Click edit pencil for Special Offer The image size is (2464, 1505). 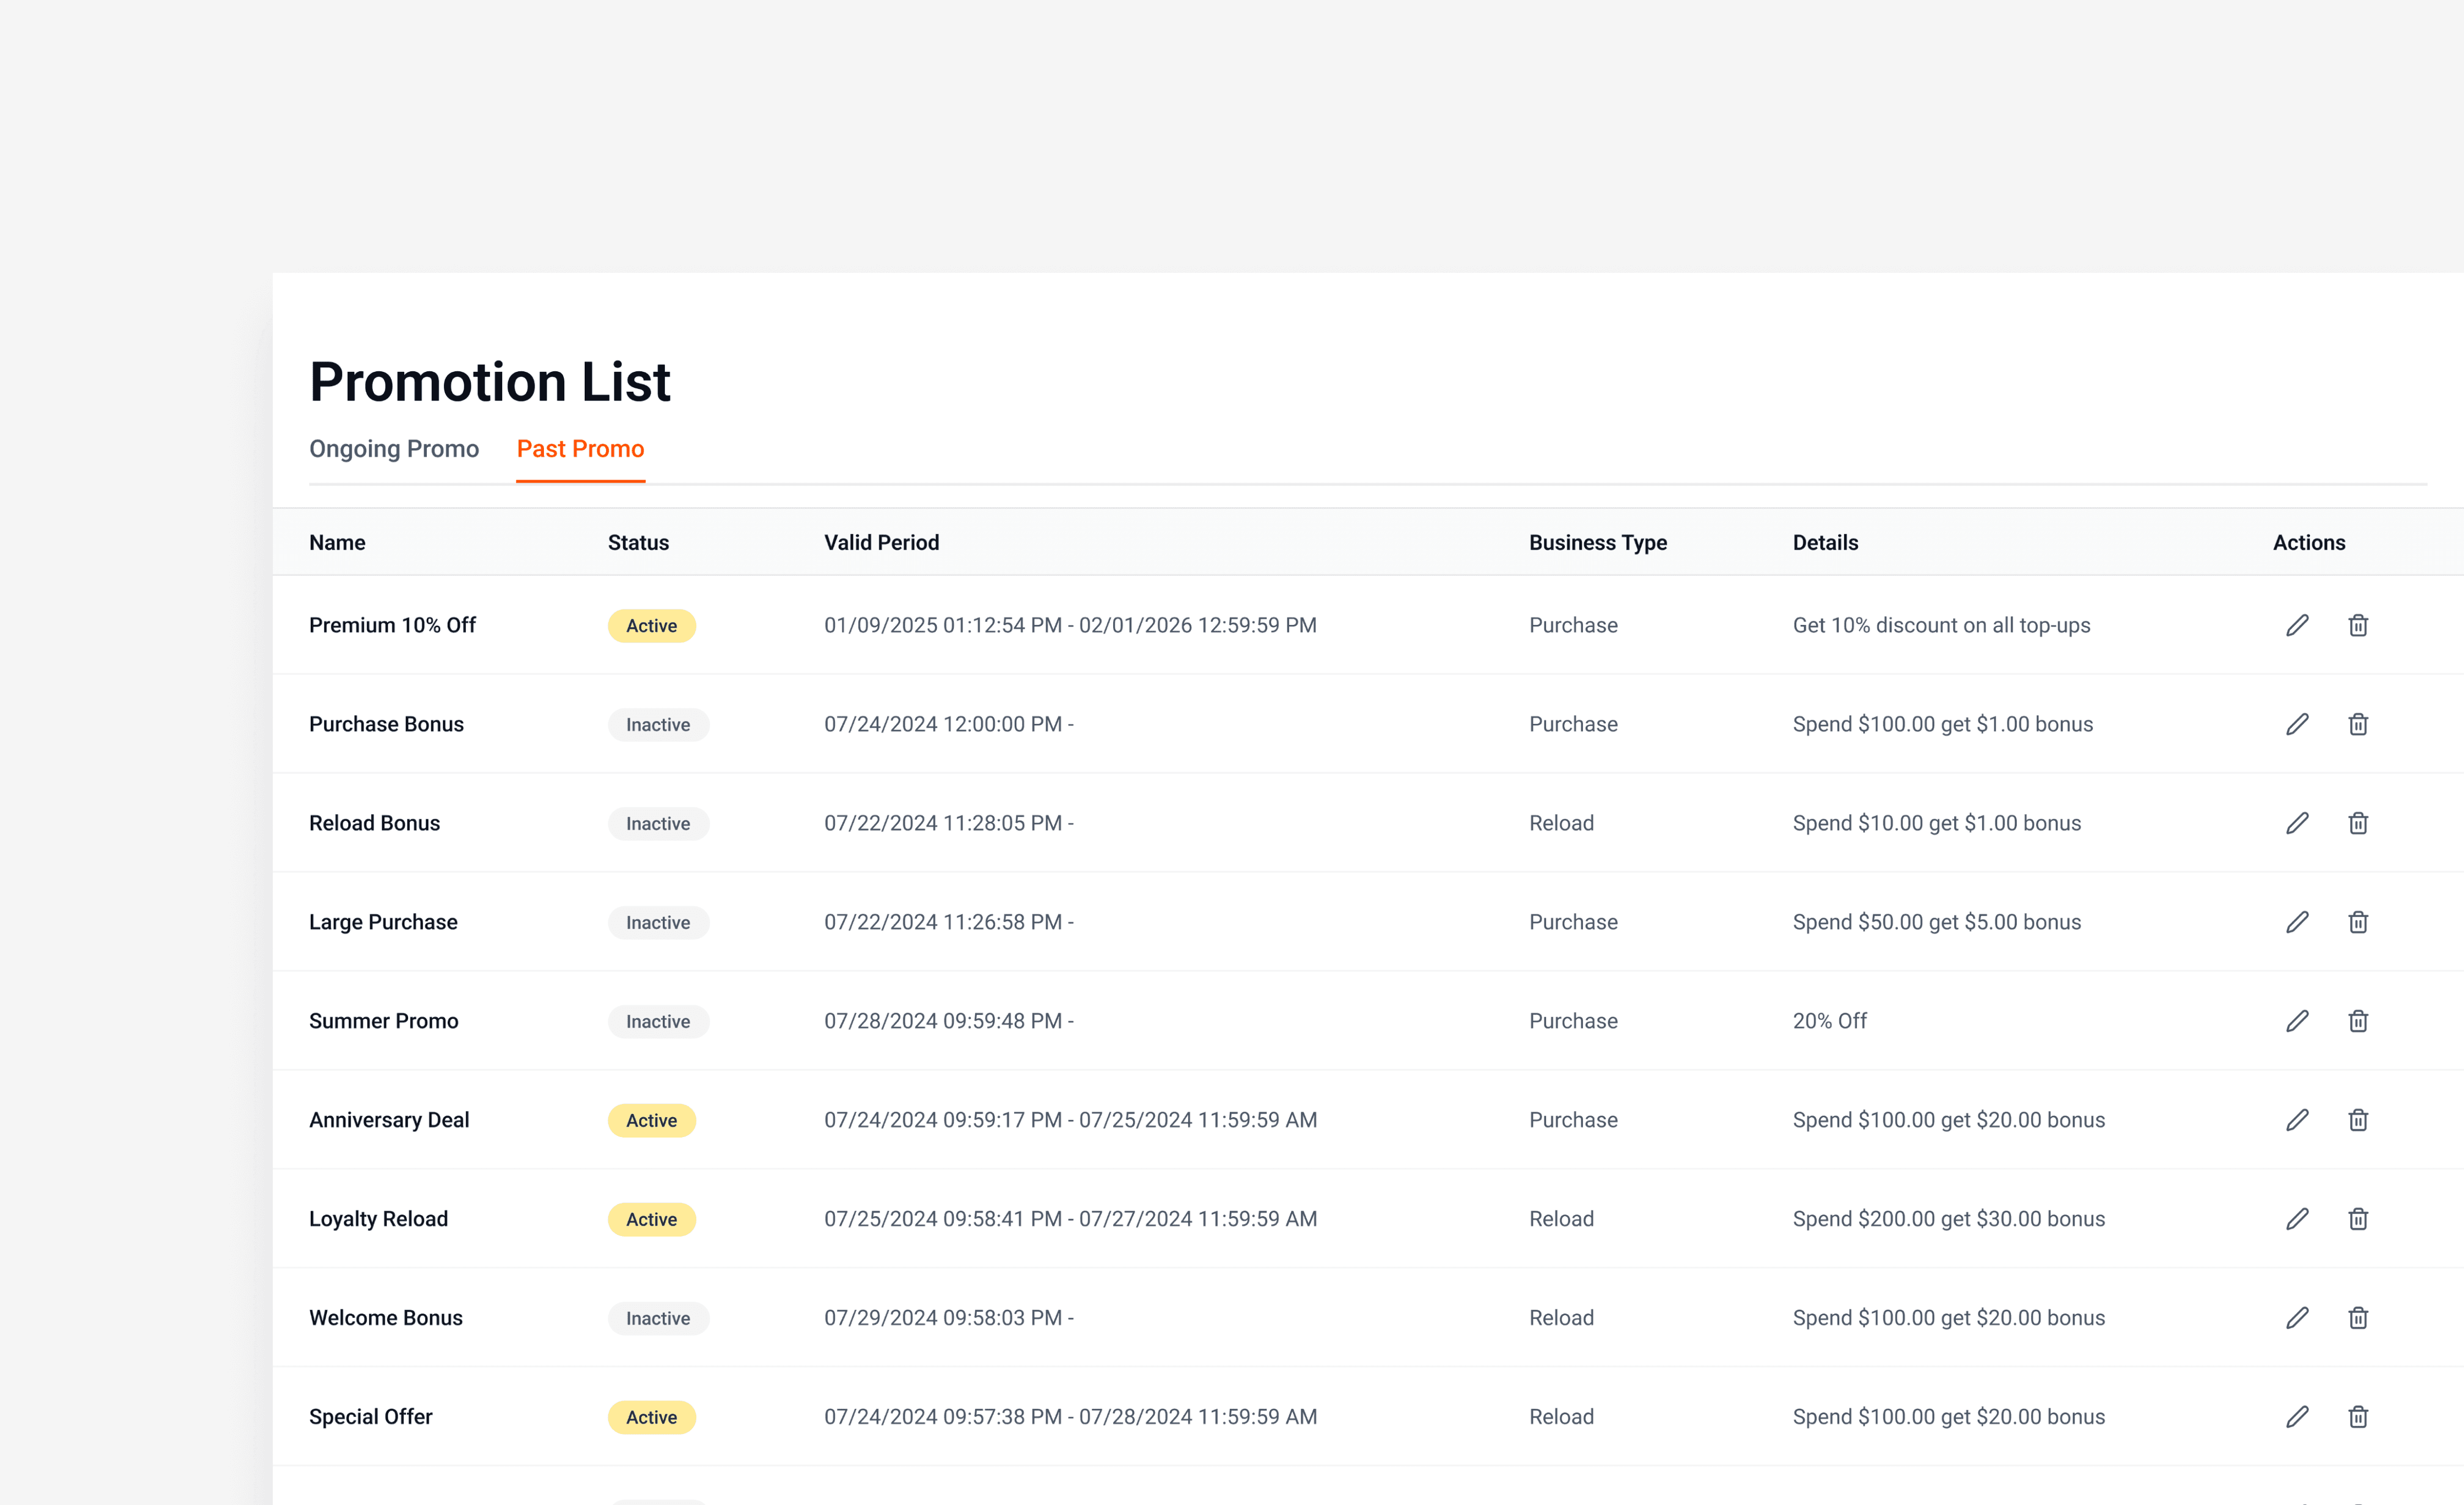point(2297,1417)
